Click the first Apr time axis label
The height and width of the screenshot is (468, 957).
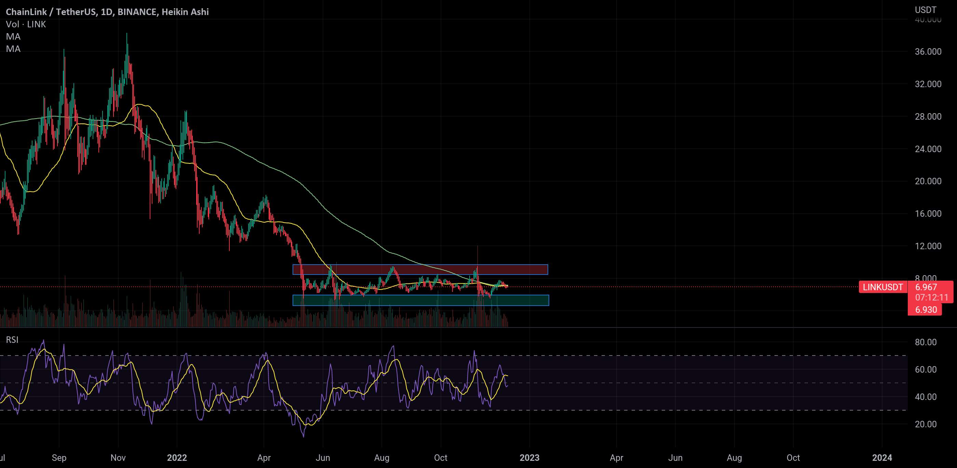(x=264, y=458)
